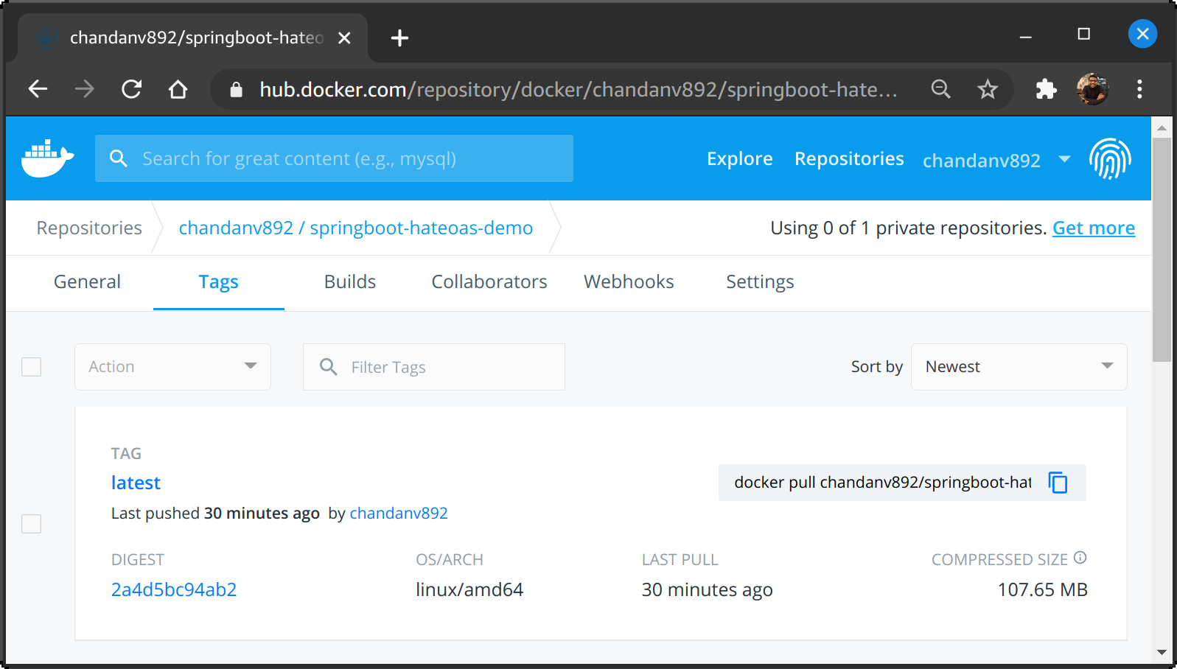Reload the page

[132, 89]
